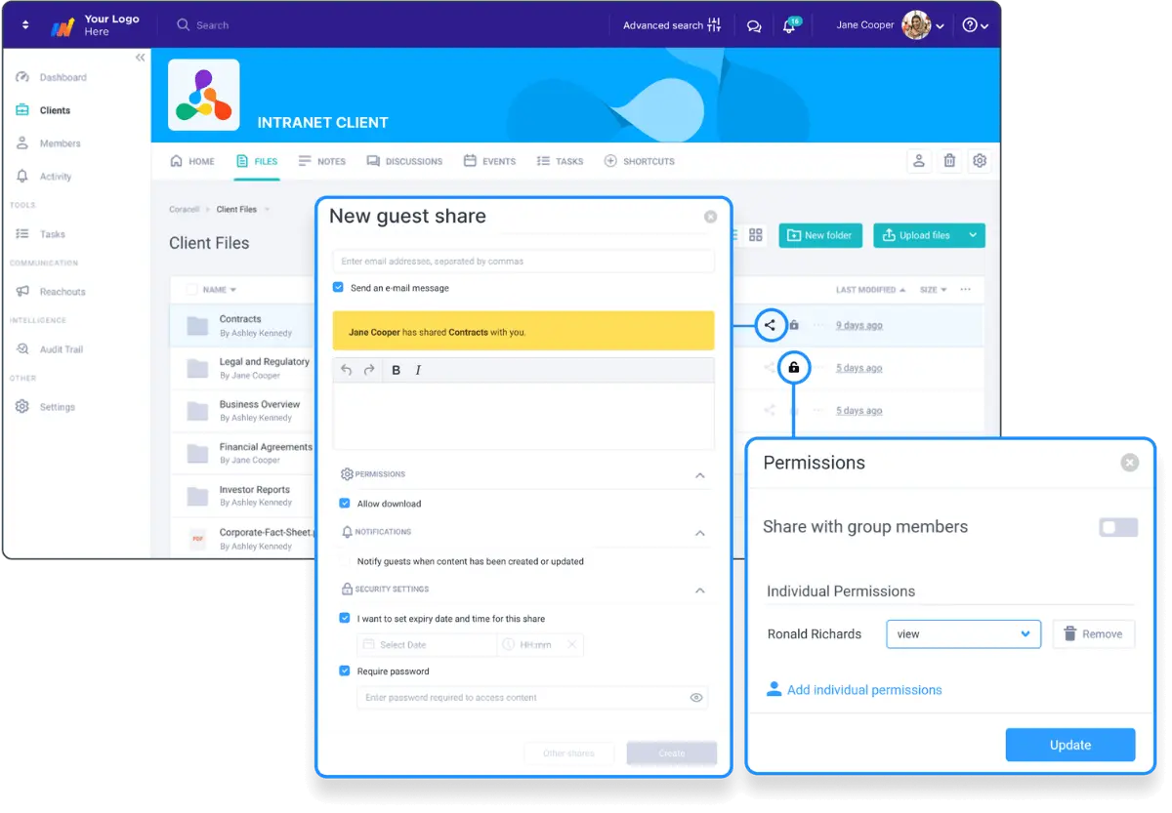This screenshot has height=813, width=1172.
Task: Toggle Send an e-mail message checkbox
Action: [338, 288]
